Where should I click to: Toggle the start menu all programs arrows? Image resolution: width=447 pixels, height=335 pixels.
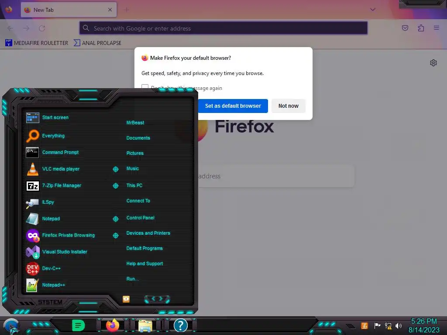157,299
